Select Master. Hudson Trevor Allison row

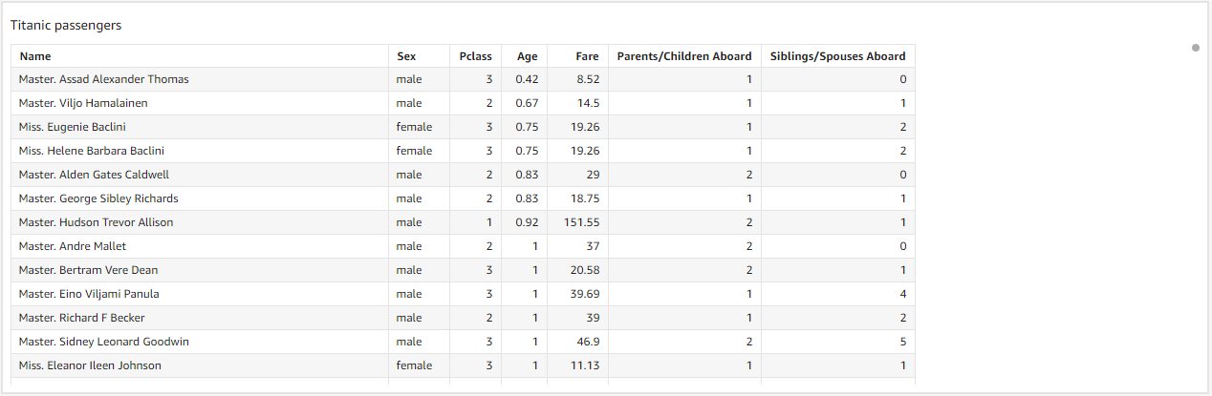coord(464,222)
